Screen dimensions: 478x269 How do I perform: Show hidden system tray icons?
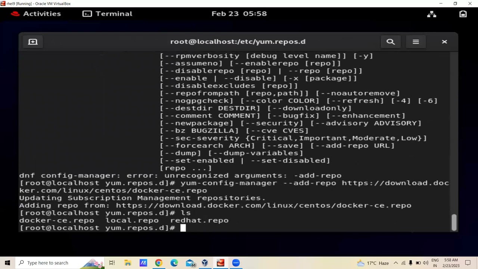[x=396, y=263]
